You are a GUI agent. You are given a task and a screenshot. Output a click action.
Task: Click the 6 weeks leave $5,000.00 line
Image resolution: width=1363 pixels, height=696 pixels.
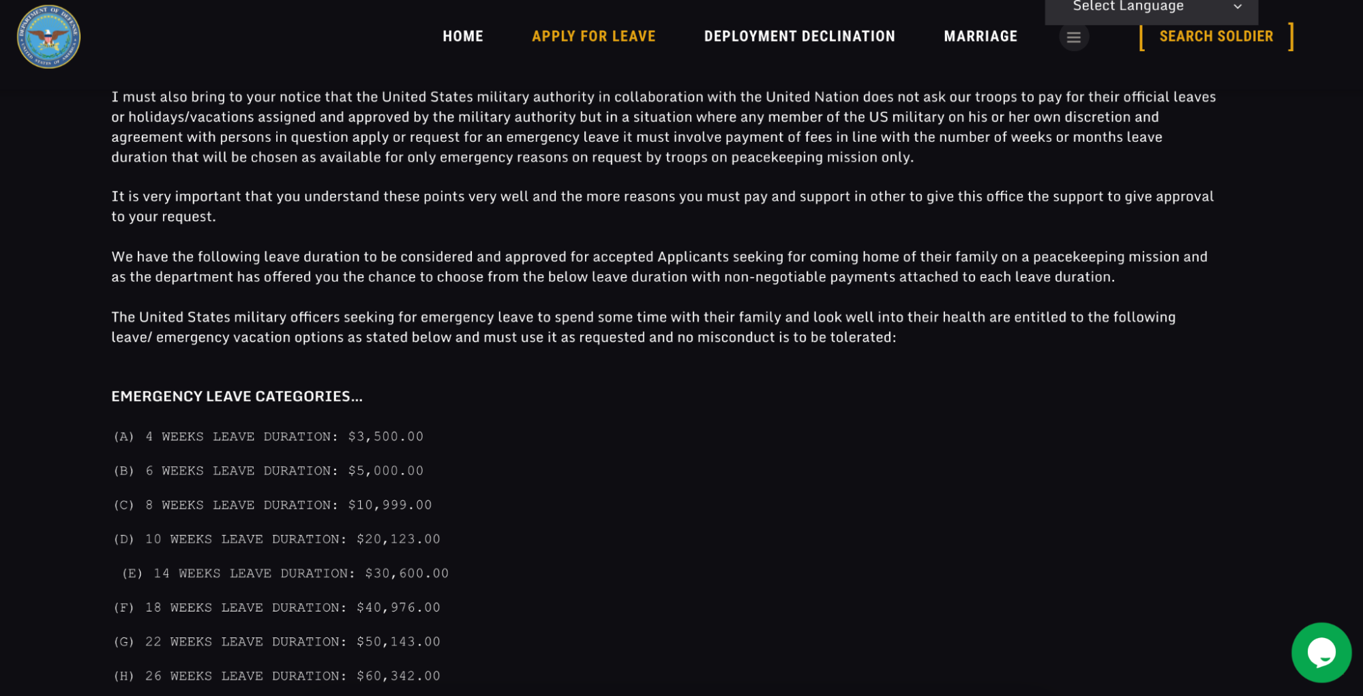[x=268, y=470]
